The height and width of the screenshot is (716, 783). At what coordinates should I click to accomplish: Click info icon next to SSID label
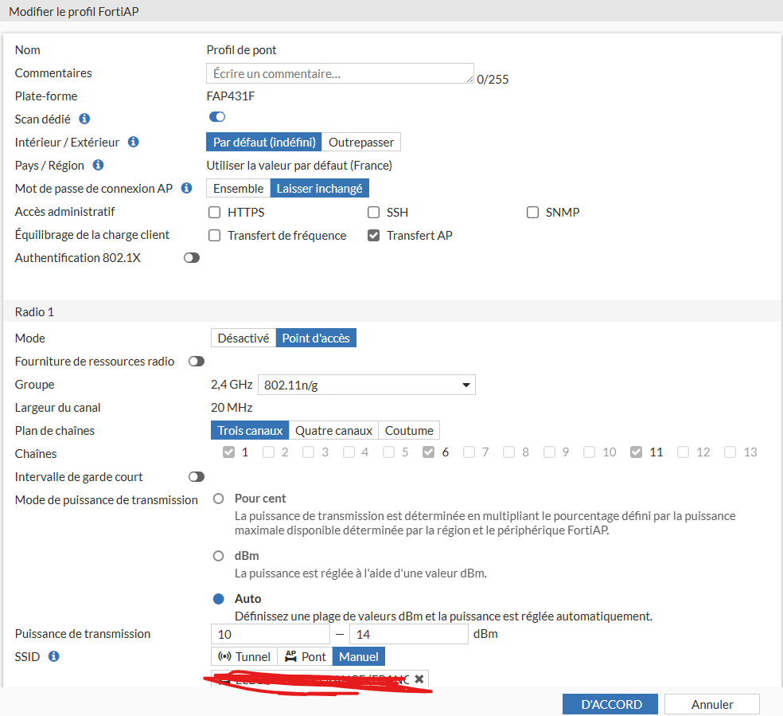[54, 656]
